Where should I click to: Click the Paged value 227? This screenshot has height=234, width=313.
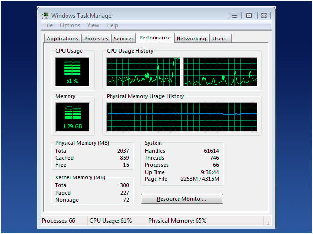tap(124, 193)
